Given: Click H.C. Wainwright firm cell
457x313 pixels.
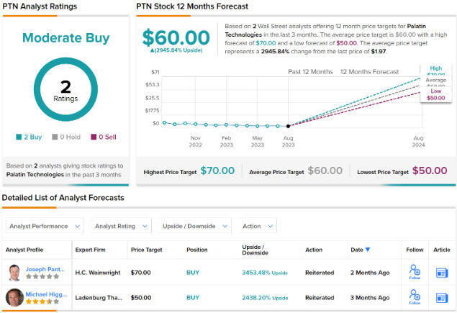Looking at the screenshot, I should (98, 273).
